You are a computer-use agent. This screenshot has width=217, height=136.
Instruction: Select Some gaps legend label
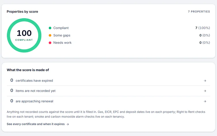pyautogui.click(x=62, y=35)
